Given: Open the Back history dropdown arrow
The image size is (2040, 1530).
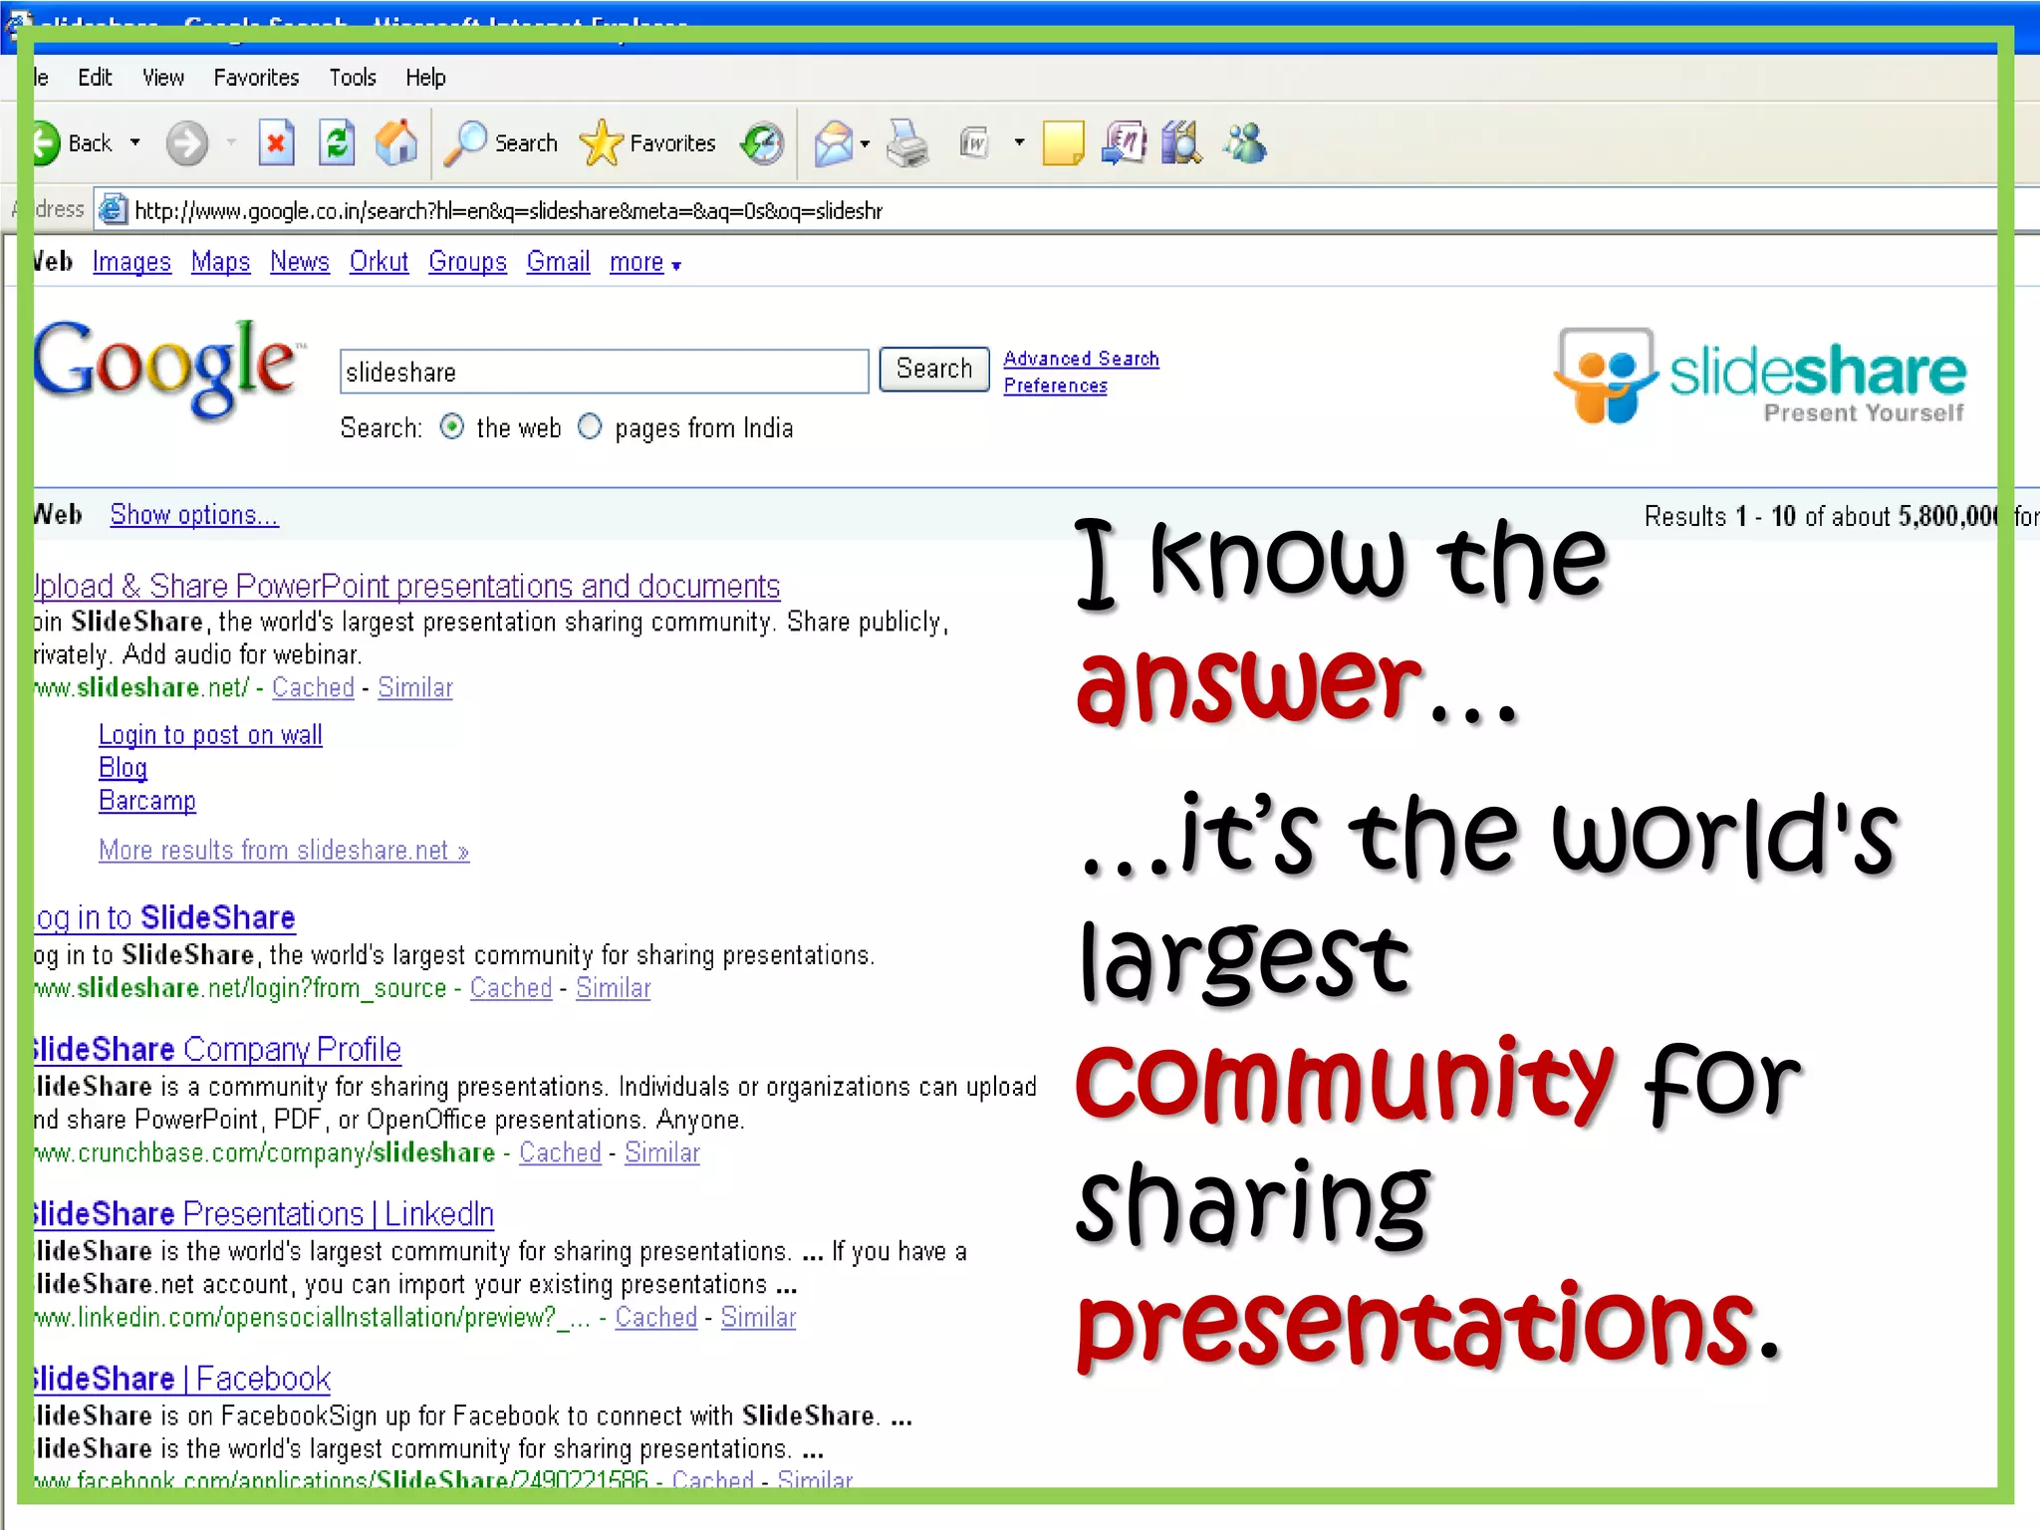Looking at the screenshot, I should click(135, 143).
